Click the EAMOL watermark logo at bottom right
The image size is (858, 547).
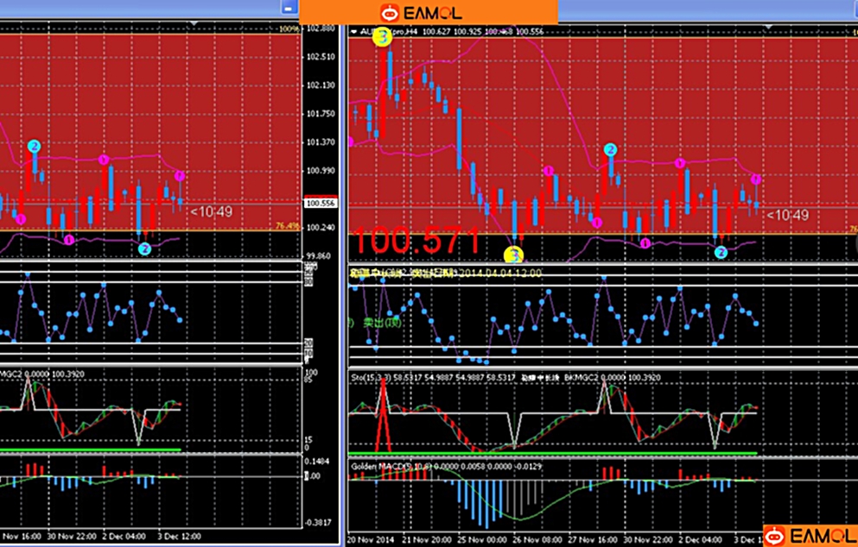(x=809, y=536)
